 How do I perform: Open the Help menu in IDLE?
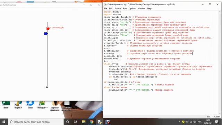(150, 8)
